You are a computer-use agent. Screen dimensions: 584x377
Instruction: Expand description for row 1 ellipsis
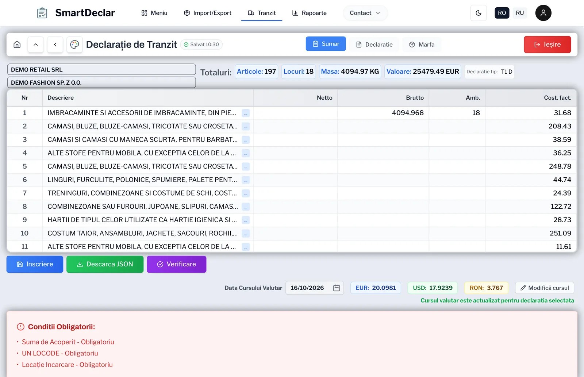(x=246, y=113)
